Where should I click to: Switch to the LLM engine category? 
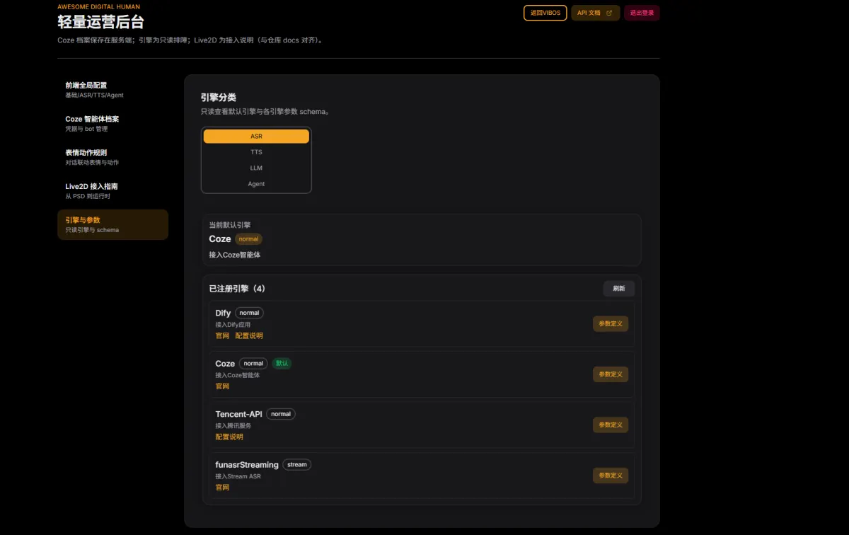pyautogui.click(x=256, y=168)
